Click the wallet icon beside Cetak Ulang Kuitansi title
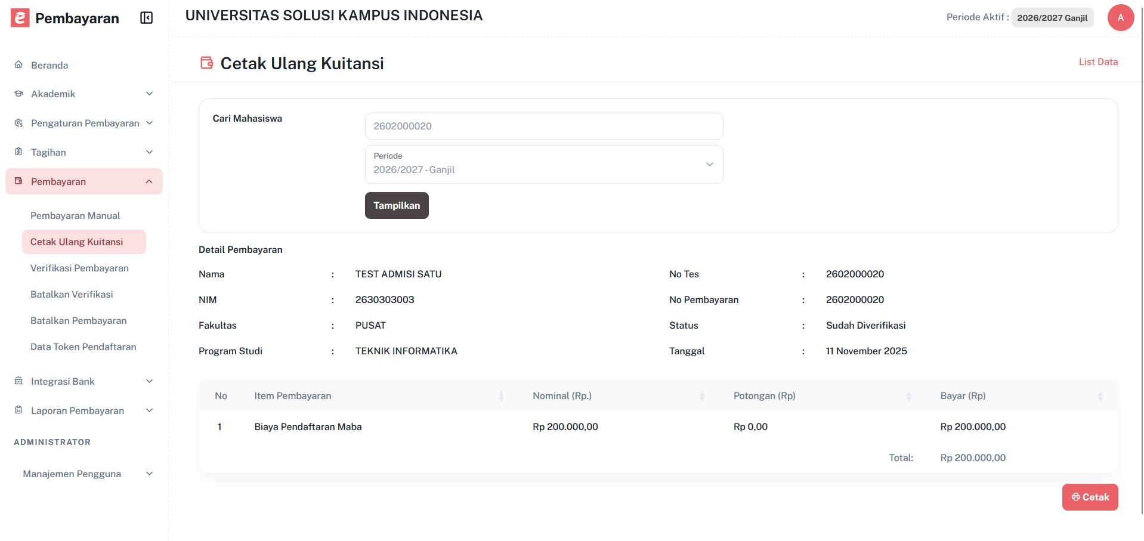This screenshot has height=541, width=1144. pos(207,63)
